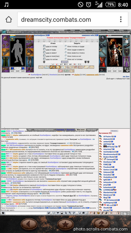Use the pink technique icon in the lower row
The image size is (131, 233).
(x=60, y=71)
